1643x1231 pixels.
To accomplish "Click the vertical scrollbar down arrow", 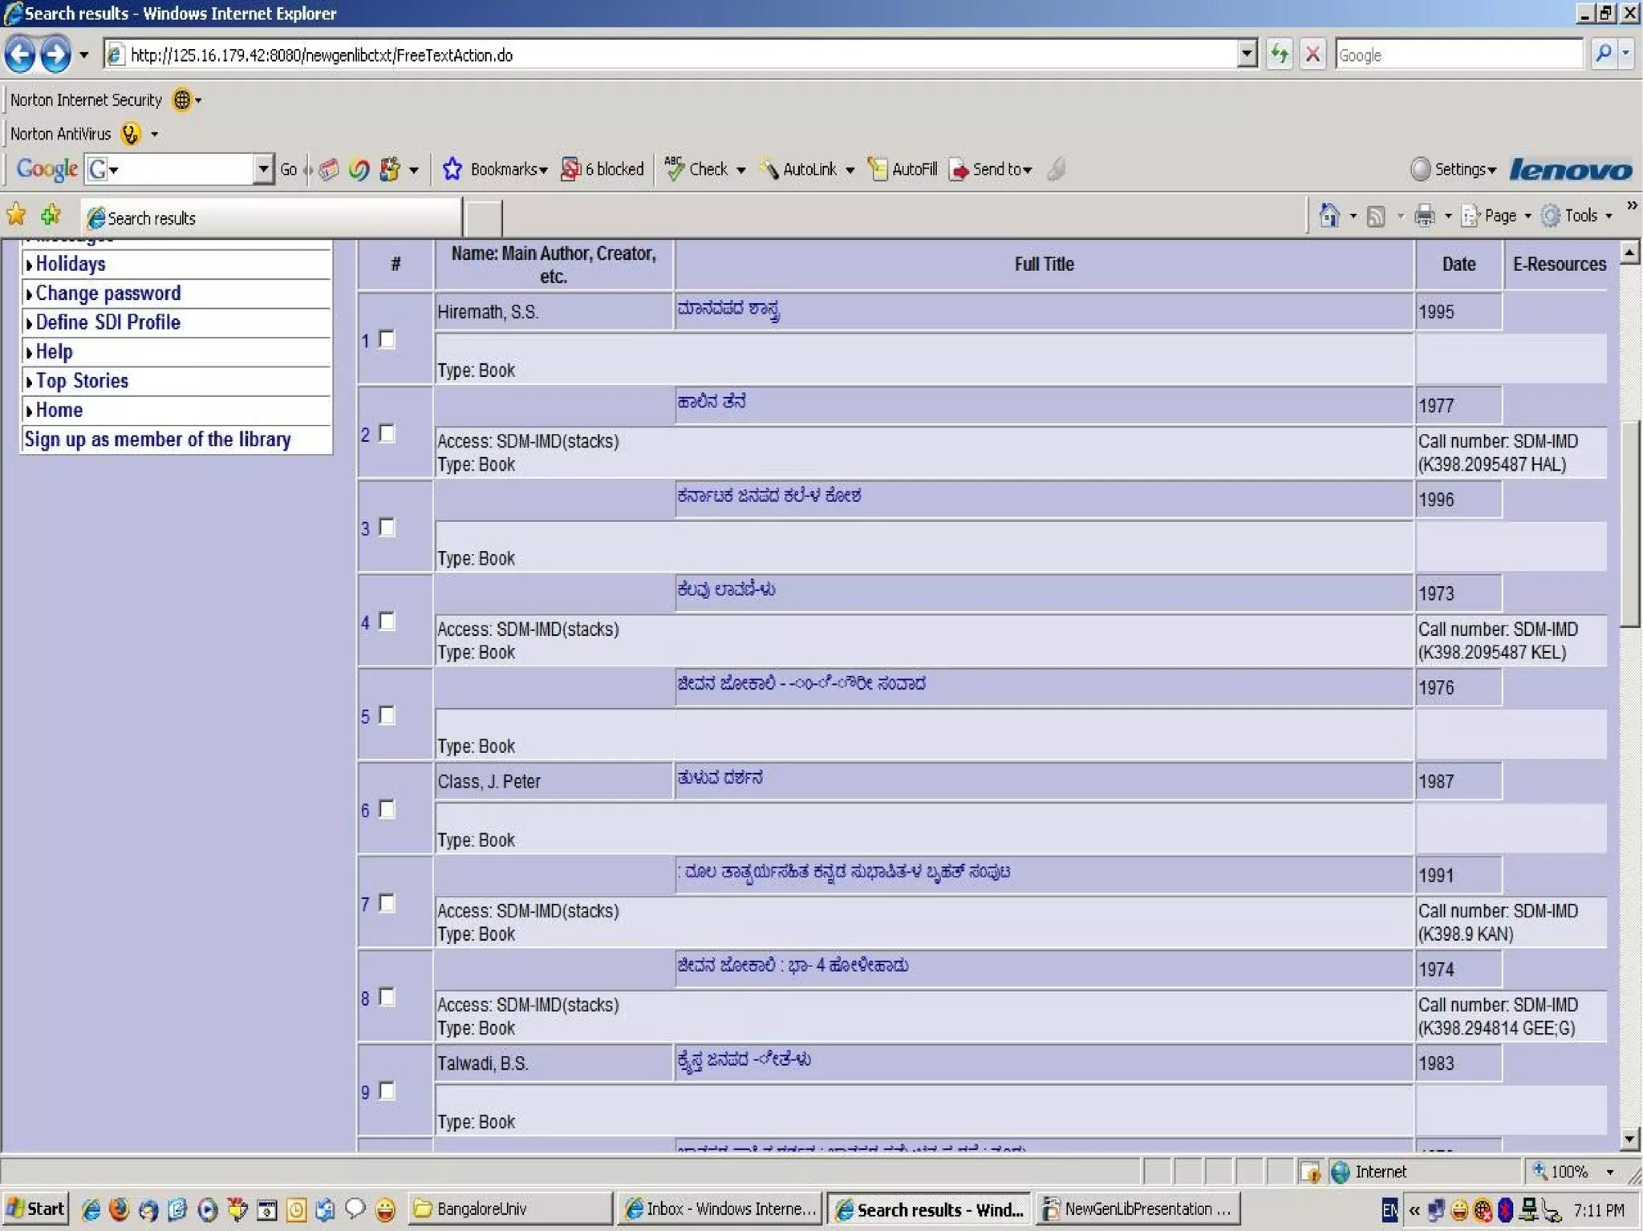I will click(x=1629, y=1139).
